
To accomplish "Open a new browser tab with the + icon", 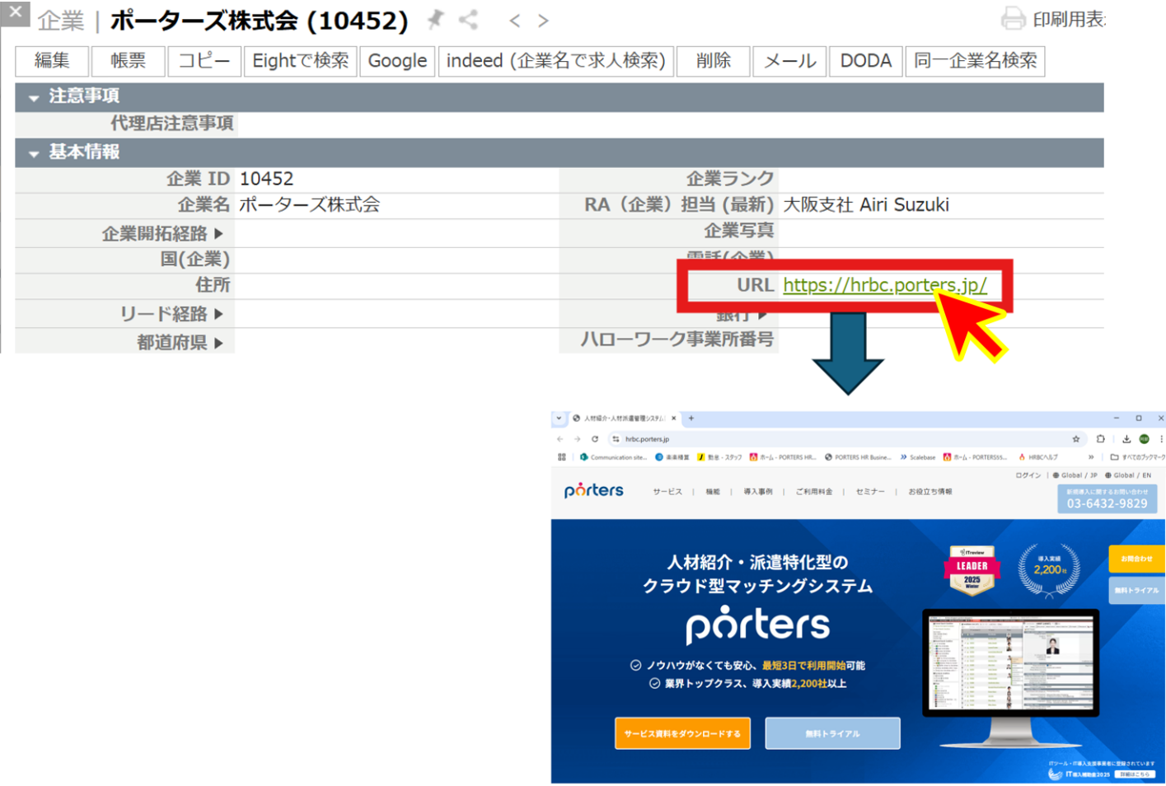I will tap(691, 419).
